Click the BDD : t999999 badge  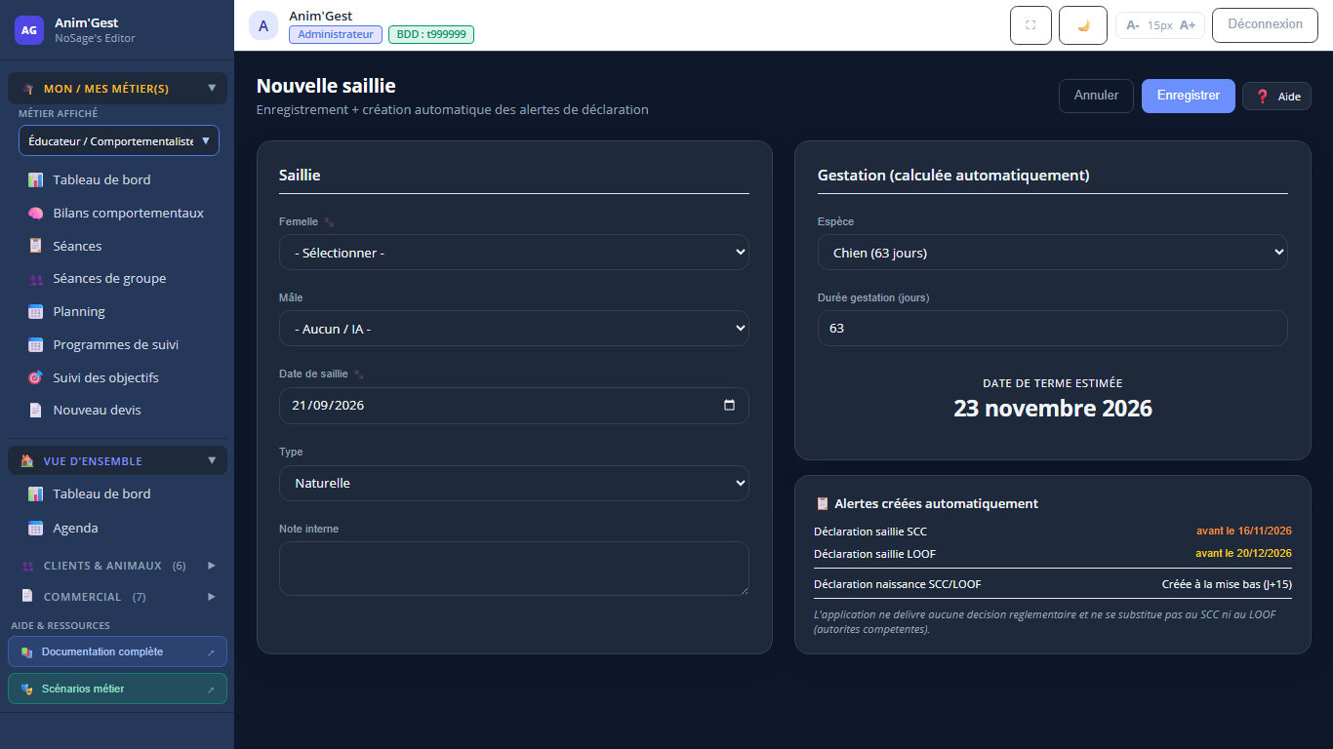[431, 34]
